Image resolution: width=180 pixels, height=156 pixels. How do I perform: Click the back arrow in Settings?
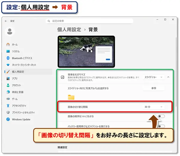(x=6, y=21)
